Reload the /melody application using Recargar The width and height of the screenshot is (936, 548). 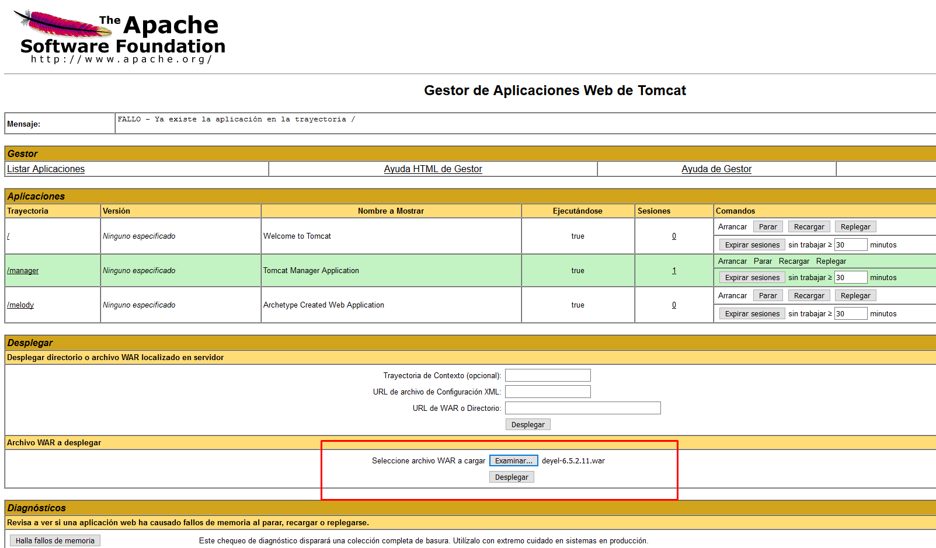[x=809, y=296]
